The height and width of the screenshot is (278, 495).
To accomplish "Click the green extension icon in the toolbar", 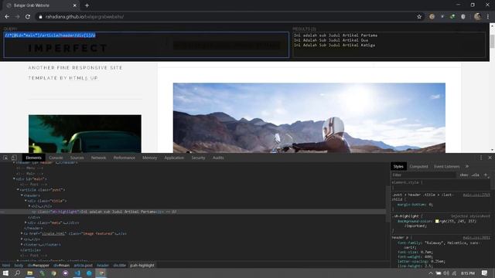I will click(452, 17).
